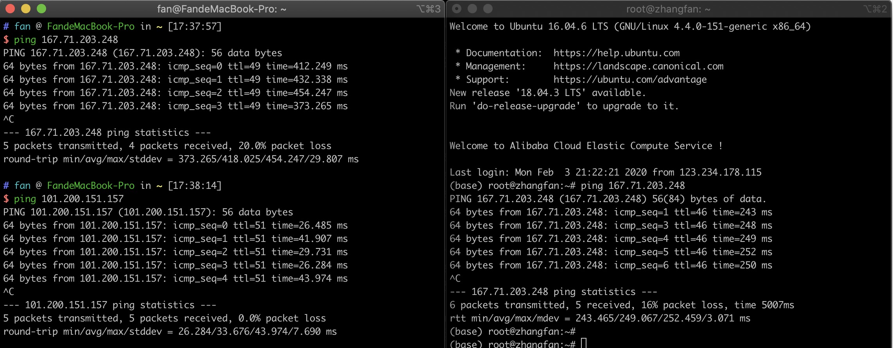Maximize the fan@FandeMacBook-Pro terminal window
The image size is (893, 348).
coord(41,9)
